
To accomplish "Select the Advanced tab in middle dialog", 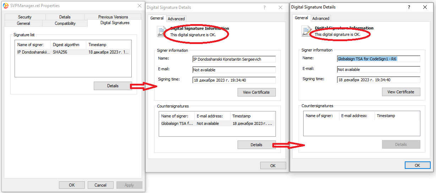I will pos(176,19).
